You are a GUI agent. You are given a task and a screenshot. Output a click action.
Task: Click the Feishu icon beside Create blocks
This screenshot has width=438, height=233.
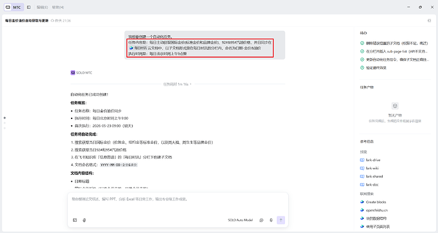click(x=362, y=202)
